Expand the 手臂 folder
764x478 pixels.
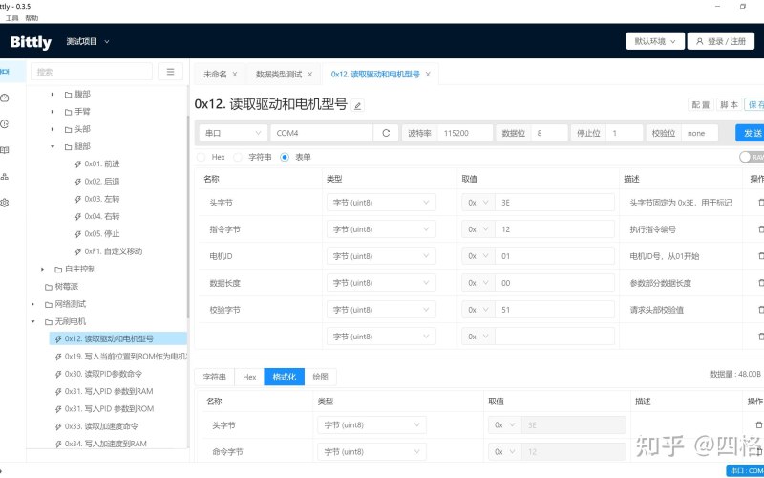(53, 112)
